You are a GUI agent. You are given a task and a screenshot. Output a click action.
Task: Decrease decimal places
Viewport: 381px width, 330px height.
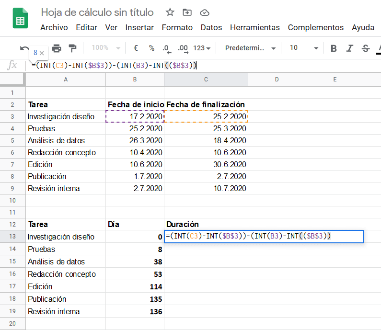pyautogui.click(x=167, y=48)
